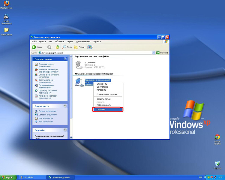Click sidebar scrollbar down arrow

point(71,137)
